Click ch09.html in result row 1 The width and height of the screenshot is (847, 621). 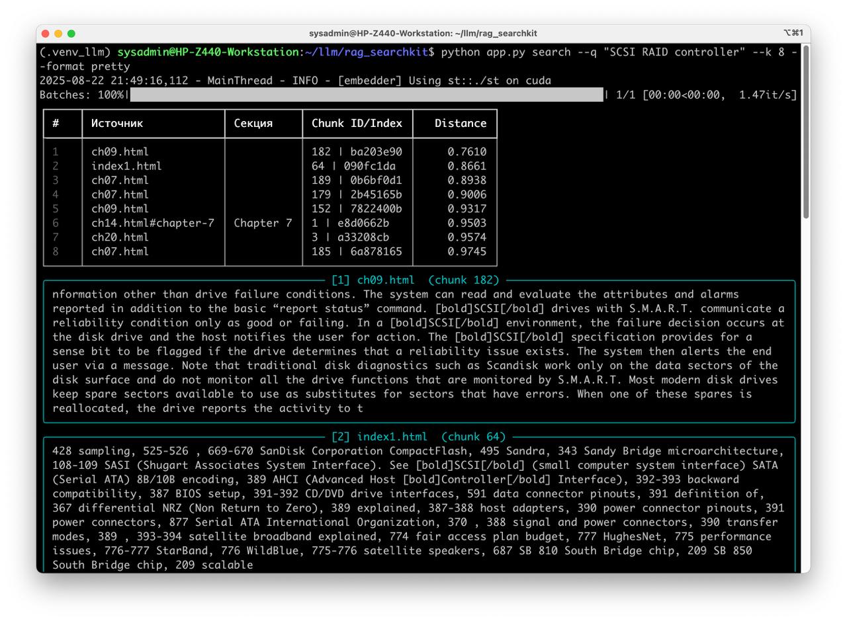[x=120, y=151]
